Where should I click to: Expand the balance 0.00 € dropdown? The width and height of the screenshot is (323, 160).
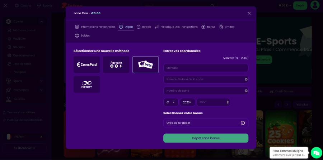coord(285,5)
